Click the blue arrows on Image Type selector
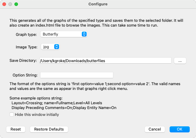 pos(57,47)
